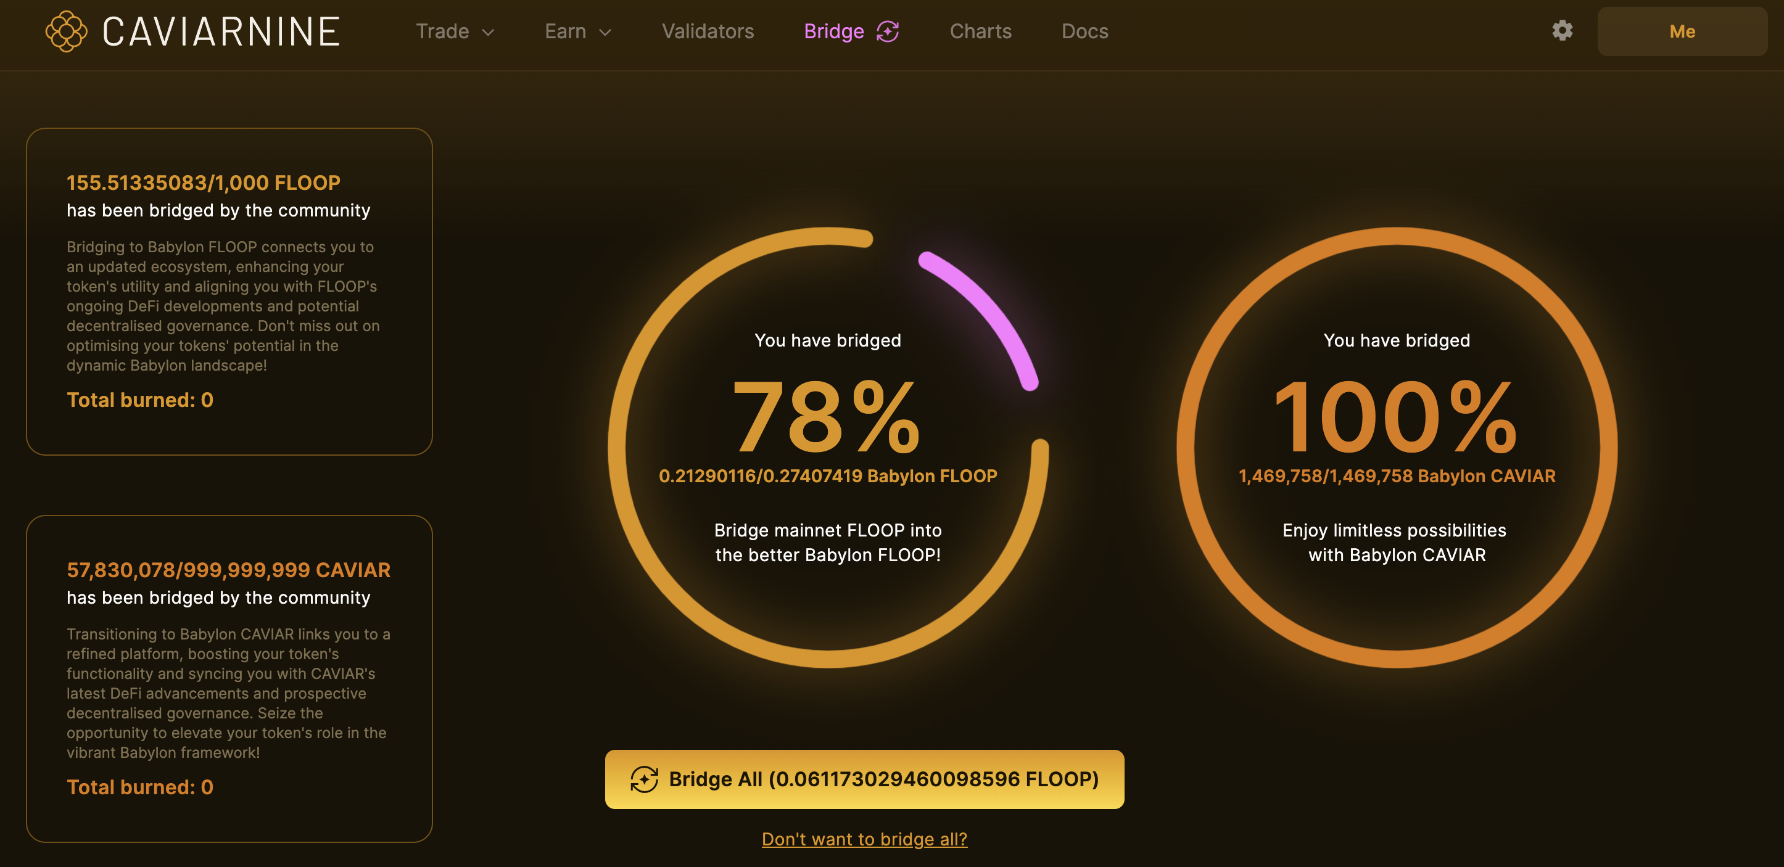Click the CaviarNine flower logo icon
The height and width of the screenshot is (867, 1784).
pyautogui.click(x=67, y=31)
